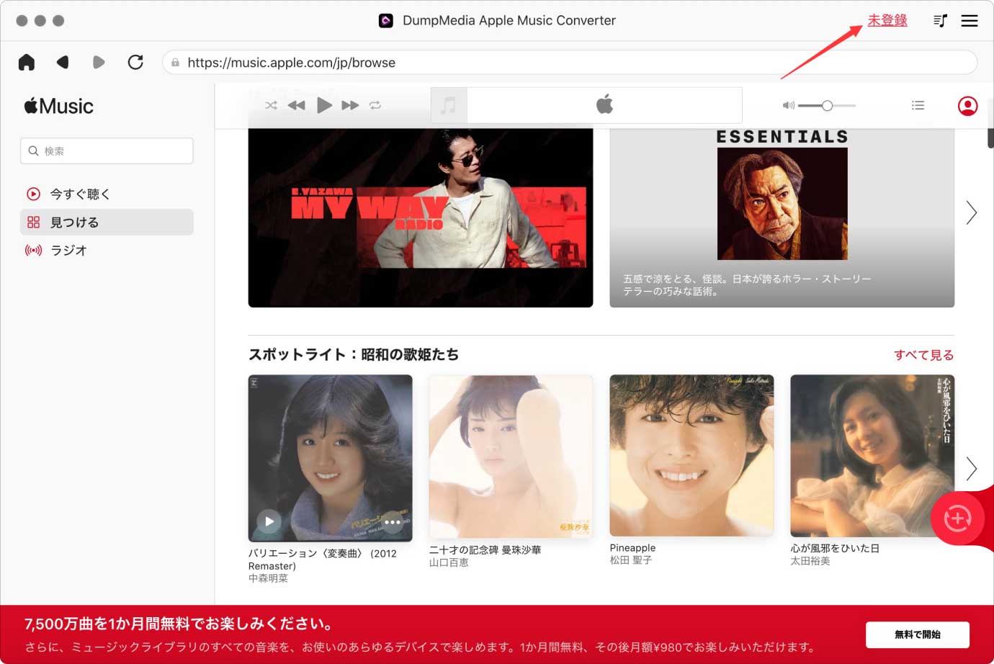Open 今すぐ聴く in the sidebar

(107, 194)
